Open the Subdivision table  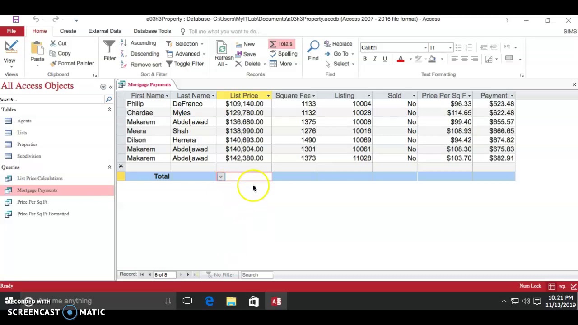coord(29,156)
